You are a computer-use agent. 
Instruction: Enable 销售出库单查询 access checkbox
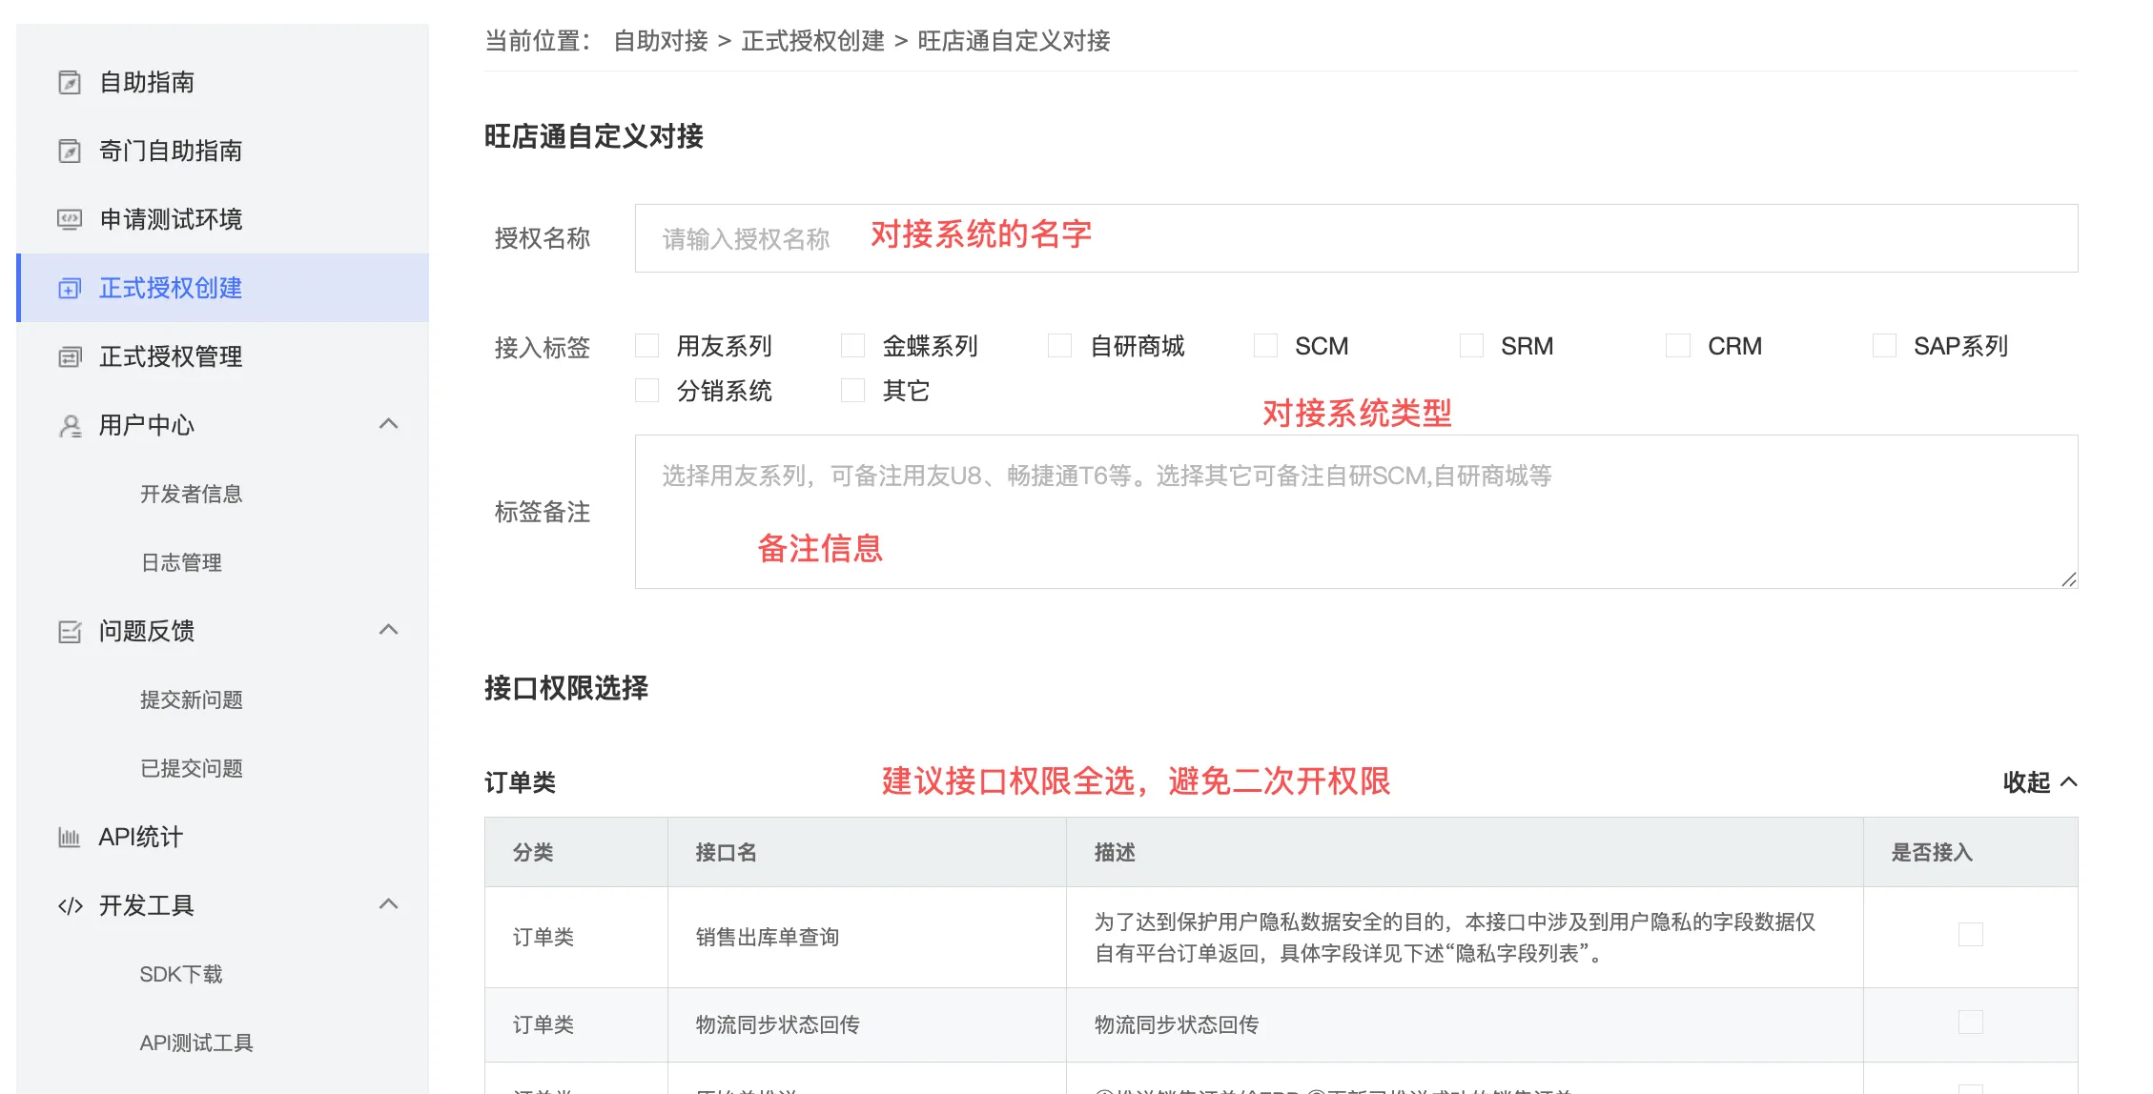(x=1970, y=935)
